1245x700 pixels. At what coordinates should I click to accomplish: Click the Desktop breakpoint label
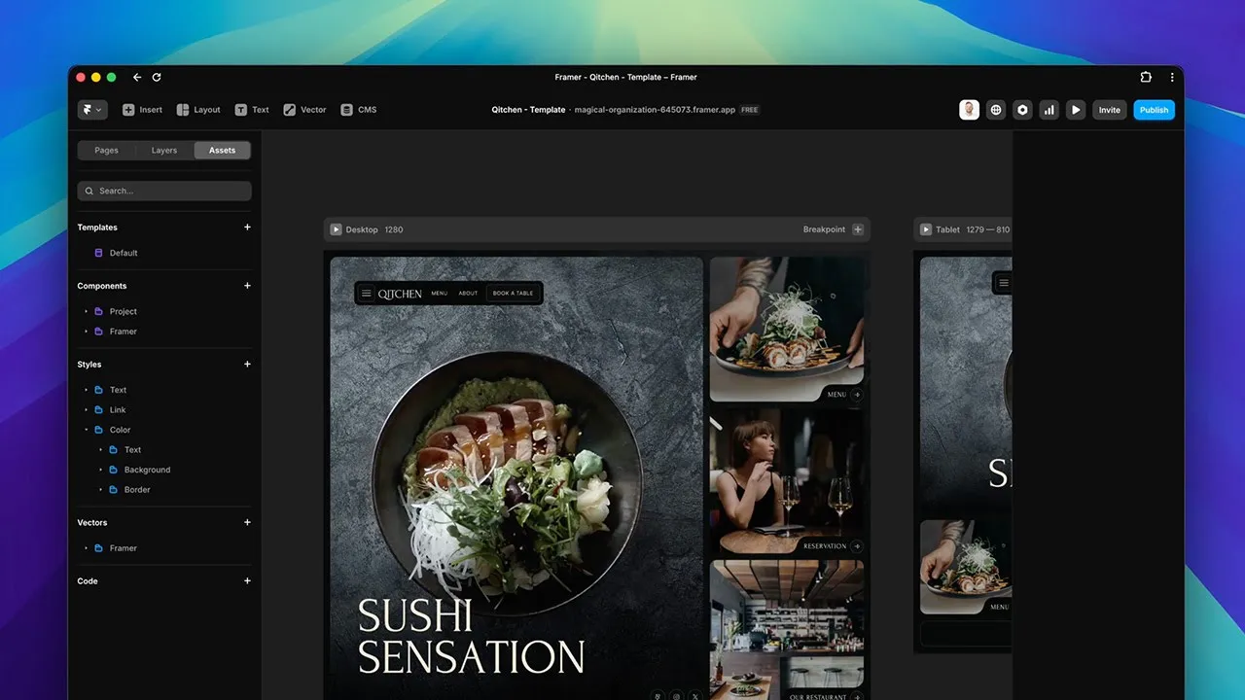click(x=362, y=229)
